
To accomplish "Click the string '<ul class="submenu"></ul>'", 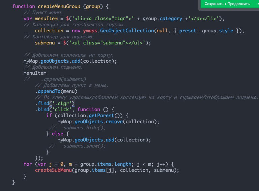I will pos(107,43).
